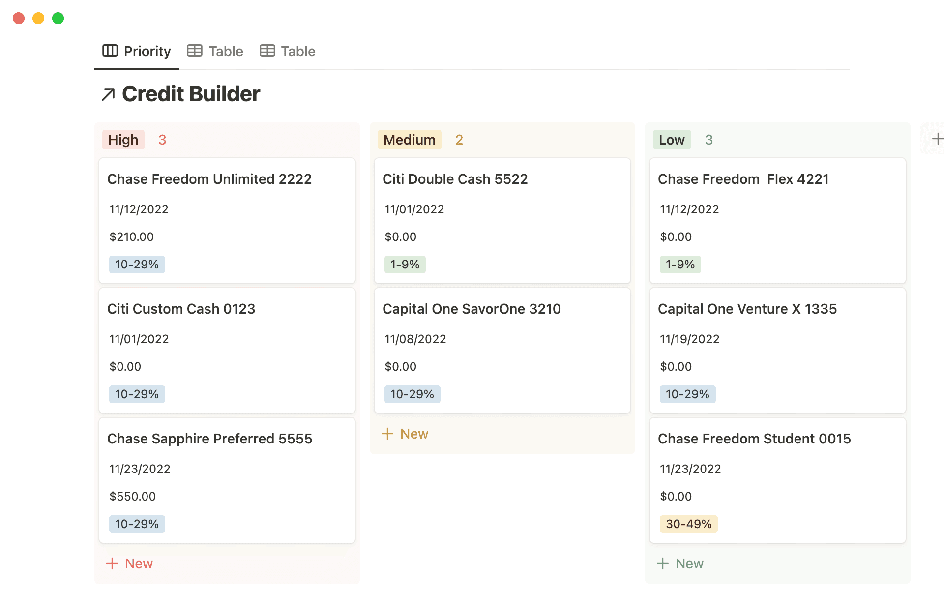
Task: Open the Citi Custom Cash 0123 card
Action: tap(227, 351)
